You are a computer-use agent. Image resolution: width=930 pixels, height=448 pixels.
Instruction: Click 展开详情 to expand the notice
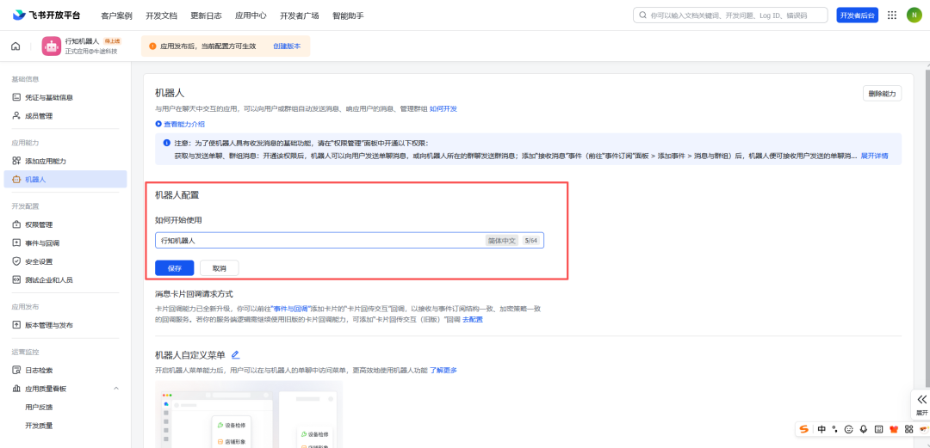coord(874,156)
